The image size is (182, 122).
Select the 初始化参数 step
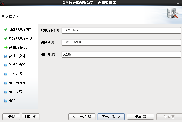pyautogui.click(x=17, y=65)
